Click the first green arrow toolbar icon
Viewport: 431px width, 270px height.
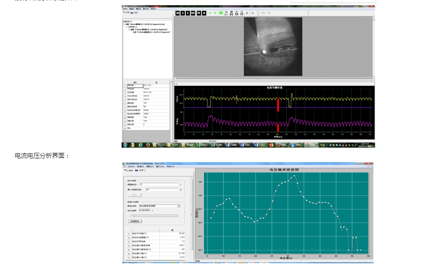click(x=210, y=13)
